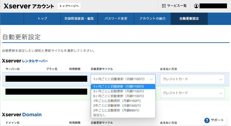Pick 3年ごとに自動更新 (月額990円) option
This screenshot has height=126, width=231.
pyautogui.click(x=116, y=110)
